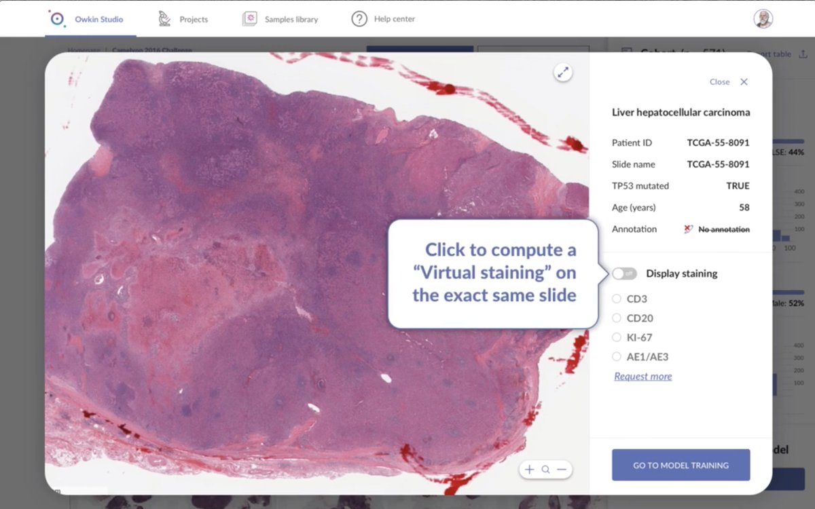
Task: Click the magnifier zoom reset icon
Action: (545, 469)
